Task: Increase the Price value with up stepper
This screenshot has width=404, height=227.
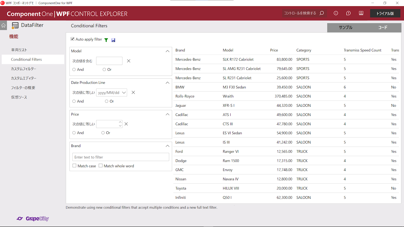Action: click(120, 122)
